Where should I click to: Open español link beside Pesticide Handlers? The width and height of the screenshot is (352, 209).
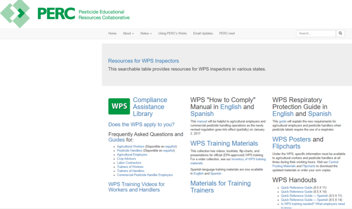[x=169, y=150]
